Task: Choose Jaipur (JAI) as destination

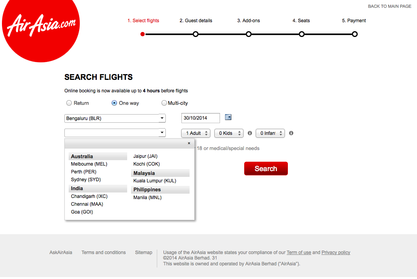Action: pyautogui.click(x=145, y=156)
